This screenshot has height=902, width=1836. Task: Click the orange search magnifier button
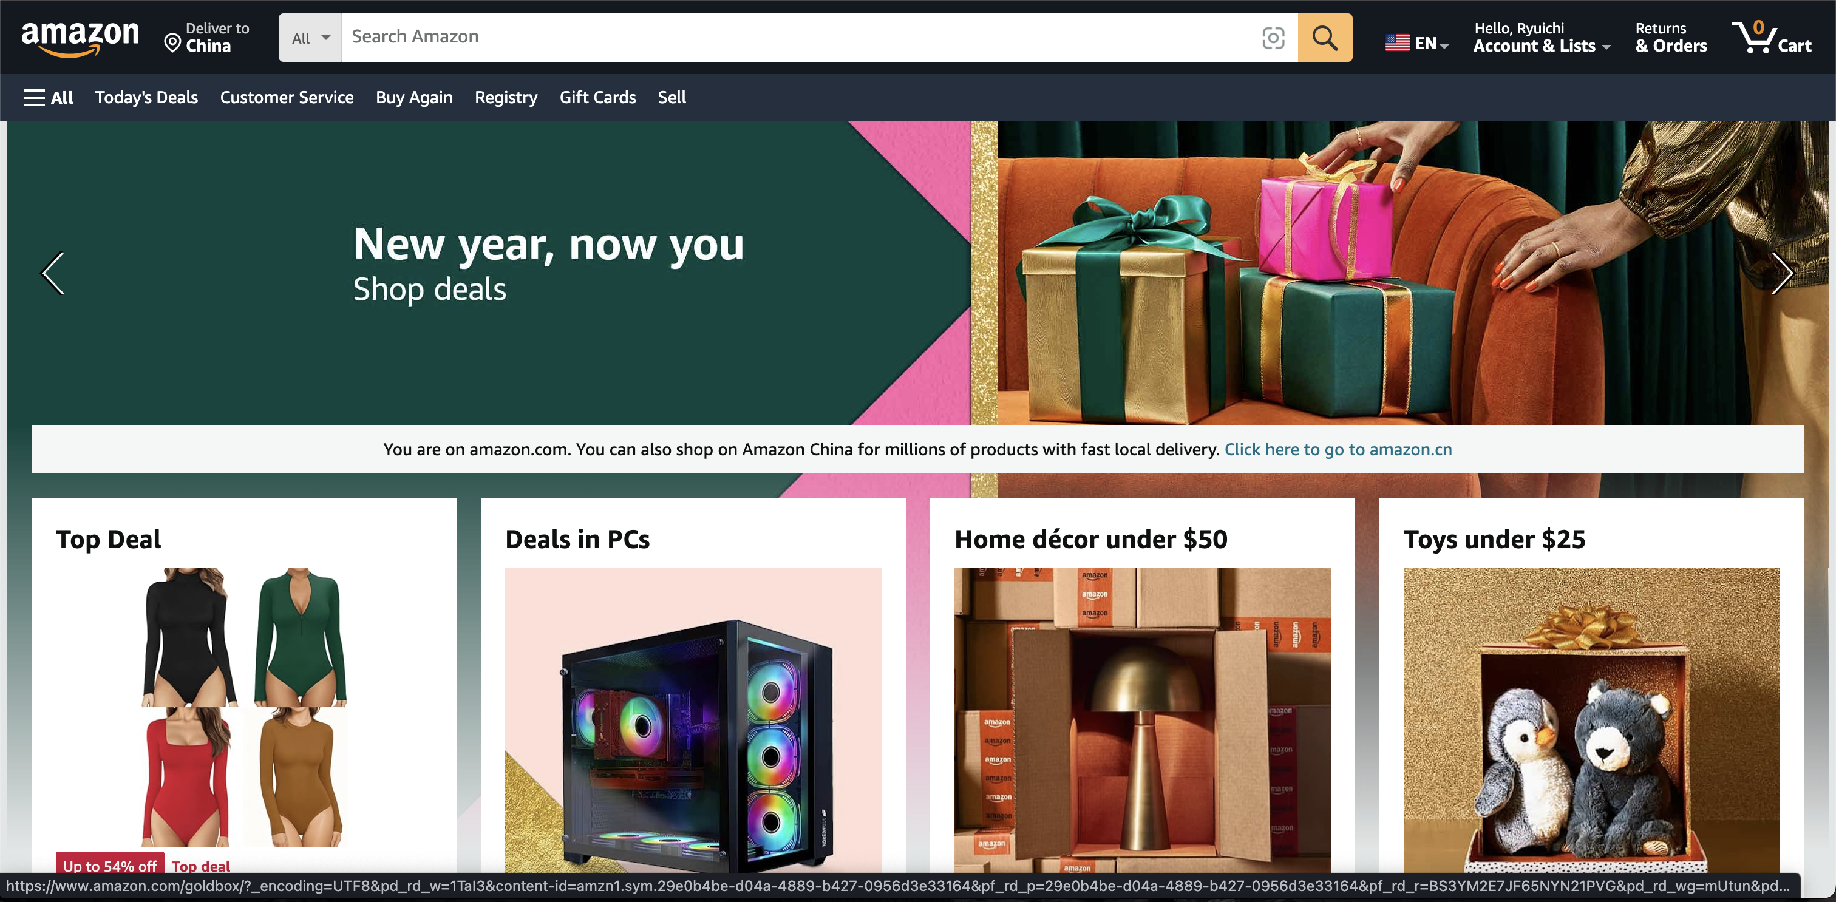click(1324, 38)
